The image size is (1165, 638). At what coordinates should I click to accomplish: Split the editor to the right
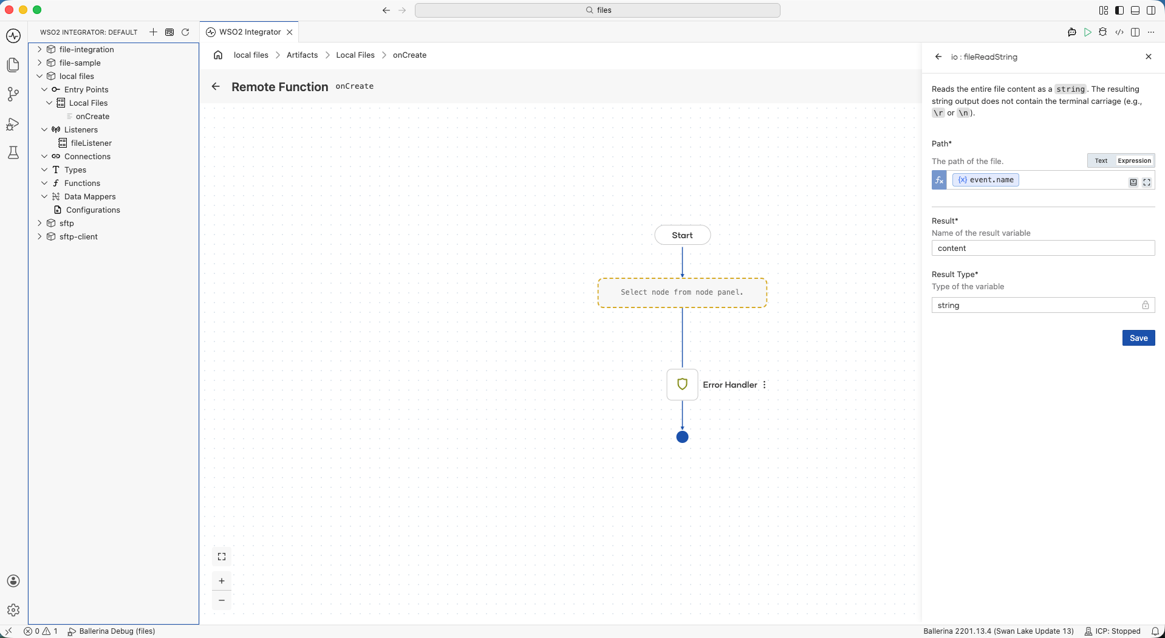tap(1135, 32)
